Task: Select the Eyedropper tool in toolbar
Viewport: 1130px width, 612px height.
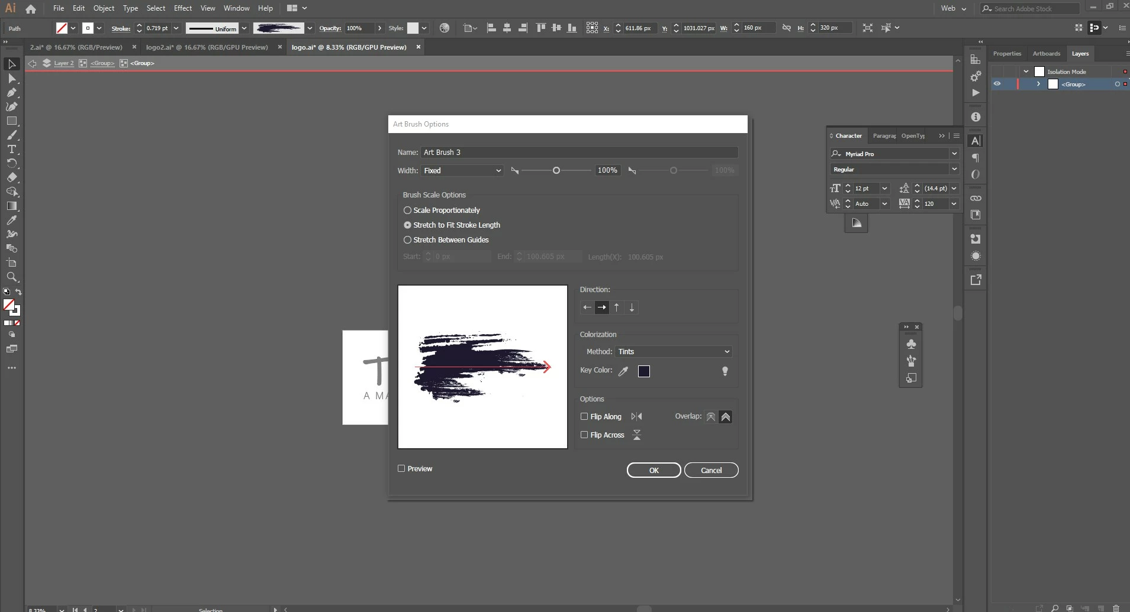Action: (x=11, y=220)
